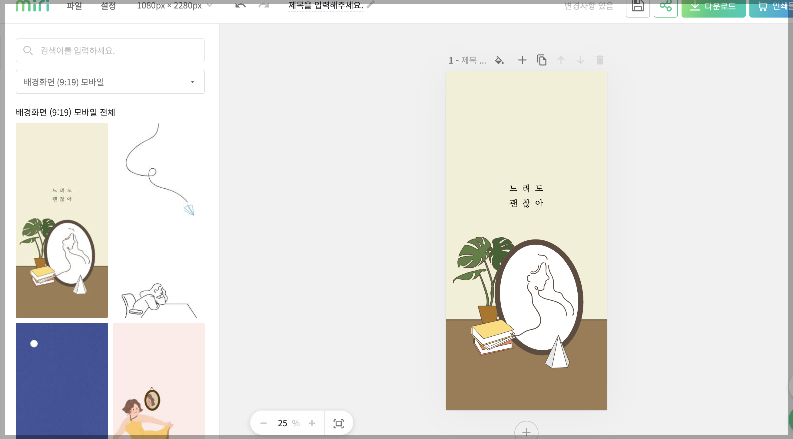Click the template search input field
The width and height of the screenshot is (793, 439).
click(x=110, y=51)
